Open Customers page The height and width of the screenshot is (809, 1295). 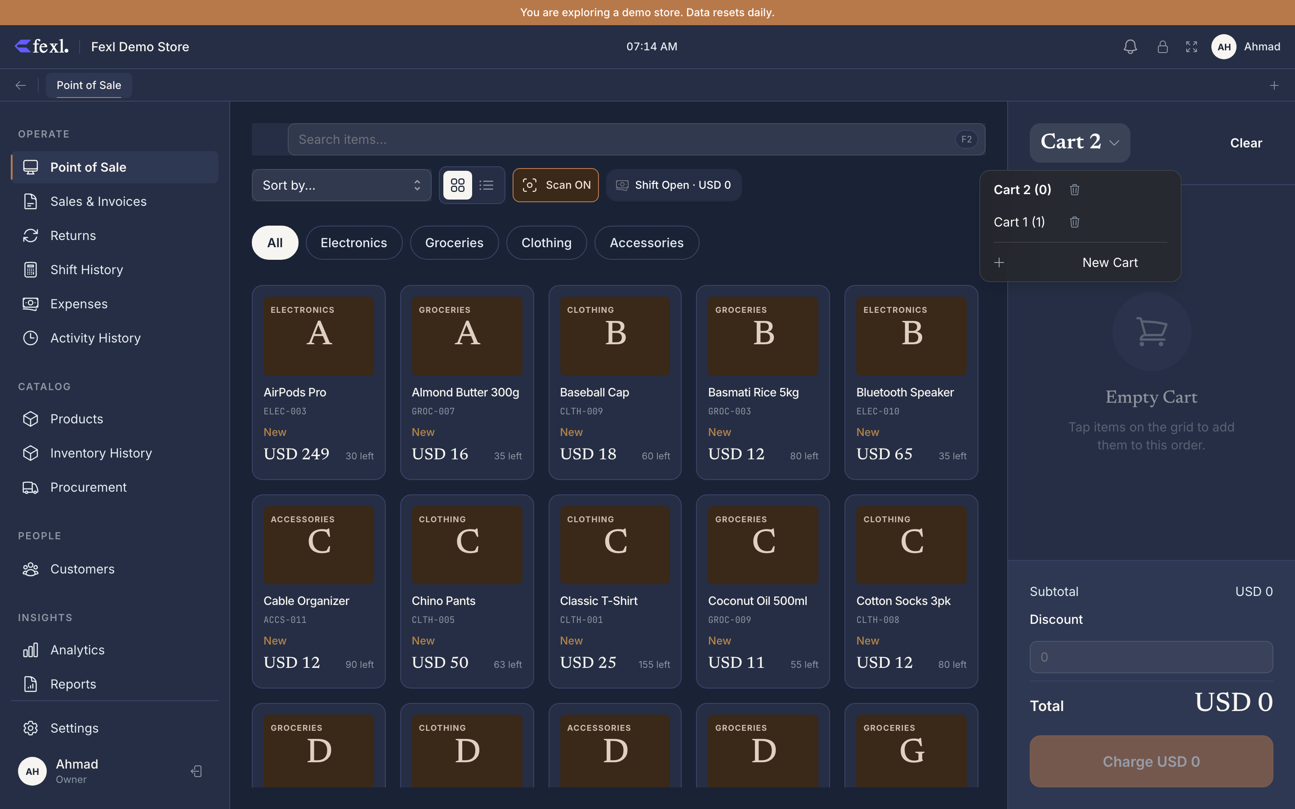click(x=115, y=569)
